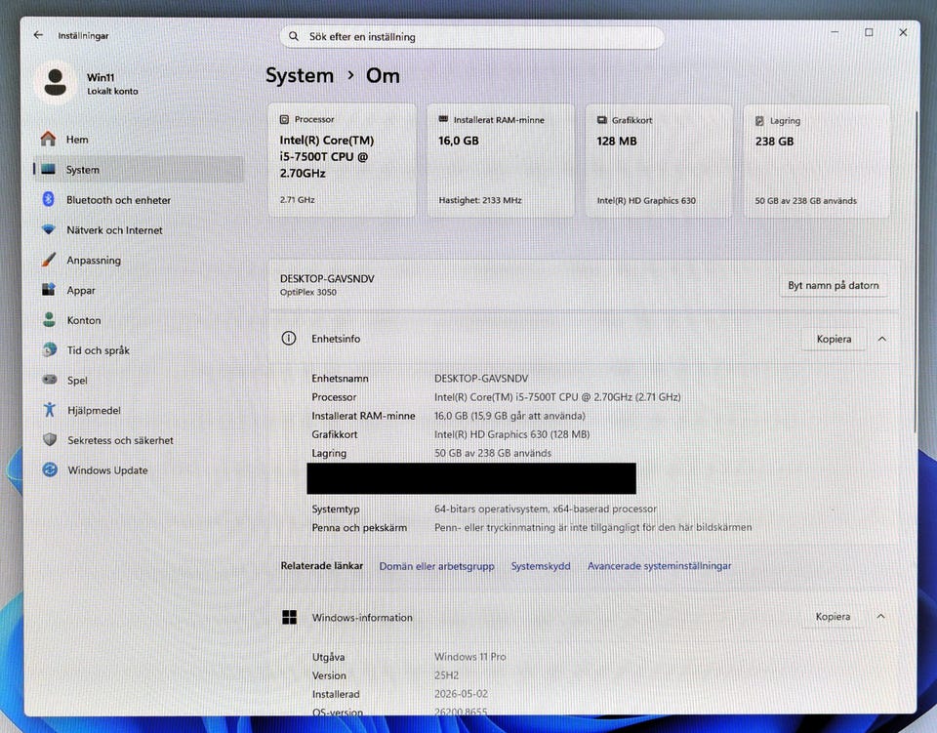Image resolution: width=937 pixels, height=733 pixels.
Task: Click the Sök efter en inställning field
Action: (x=471, y=36)
